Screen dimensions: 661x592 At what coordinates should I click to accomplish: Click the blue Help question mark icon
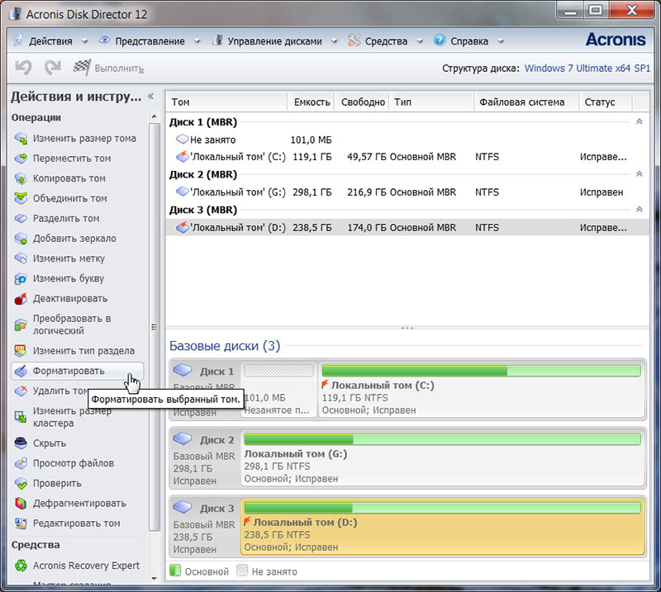pyautogui.click(x=440, y=40)
